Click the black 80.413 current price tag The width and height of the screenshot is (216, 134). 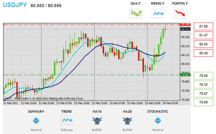pyautogui.click(x=185, y=29)
